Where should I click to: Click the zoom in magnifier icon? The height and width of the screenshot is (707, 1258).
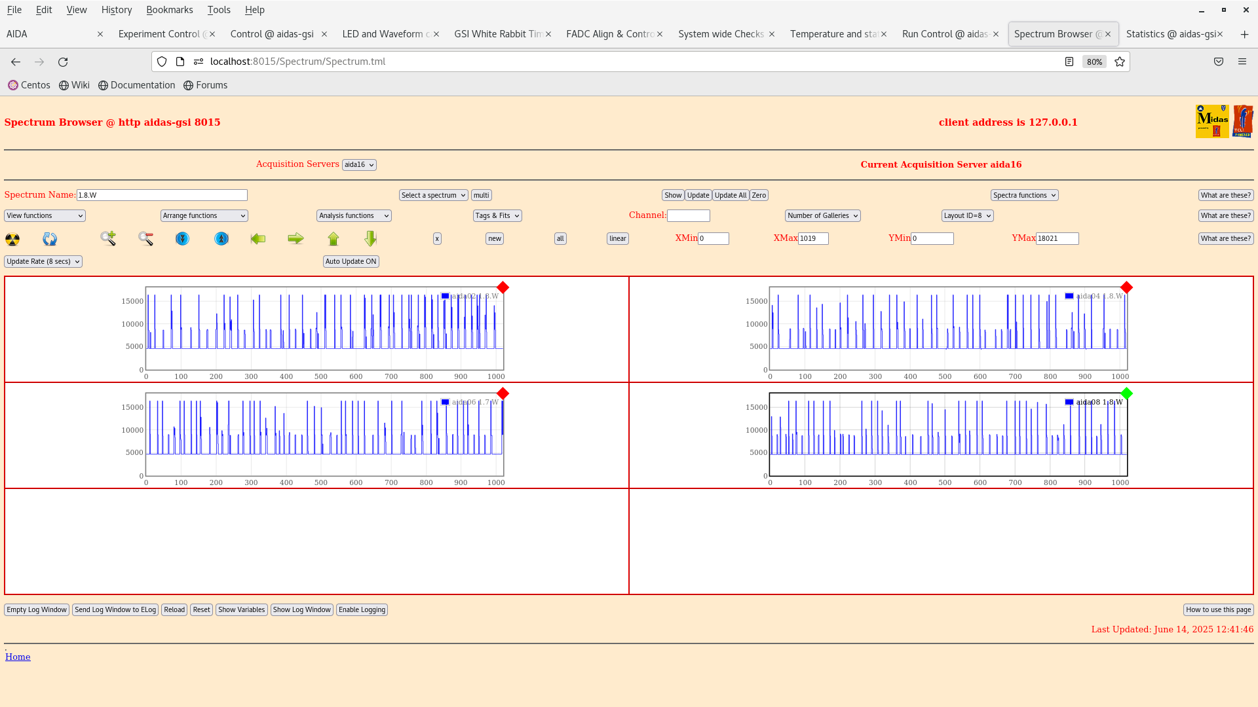pos(108,238)
